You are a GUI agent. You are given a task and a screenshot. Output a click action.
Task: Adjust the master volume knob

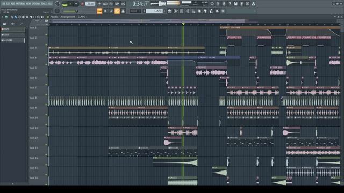point(57,4)
